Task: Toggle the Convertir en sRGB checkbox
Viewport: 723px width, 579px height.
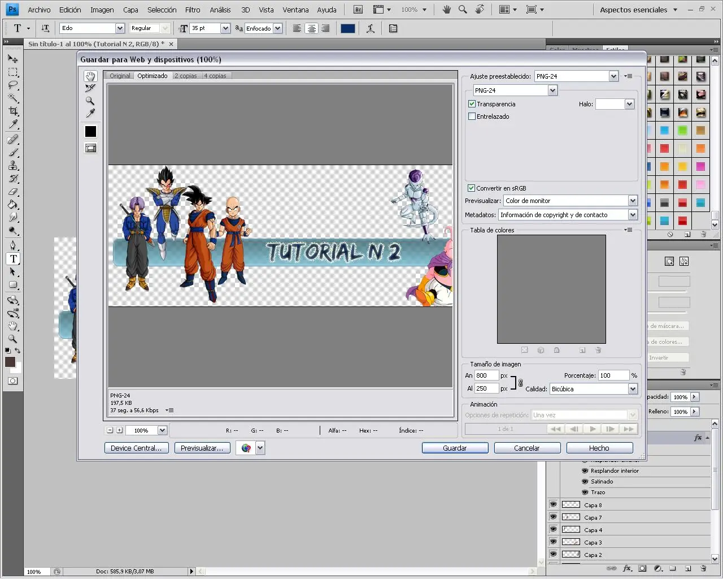Action: [471, 188]
